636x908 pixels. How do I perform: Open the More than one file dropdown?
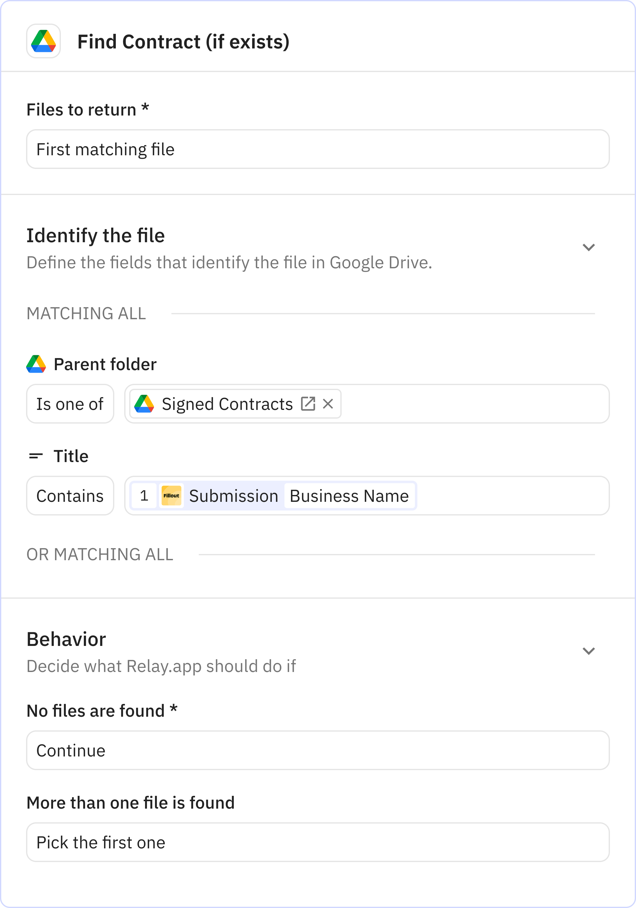pos(318,842)
